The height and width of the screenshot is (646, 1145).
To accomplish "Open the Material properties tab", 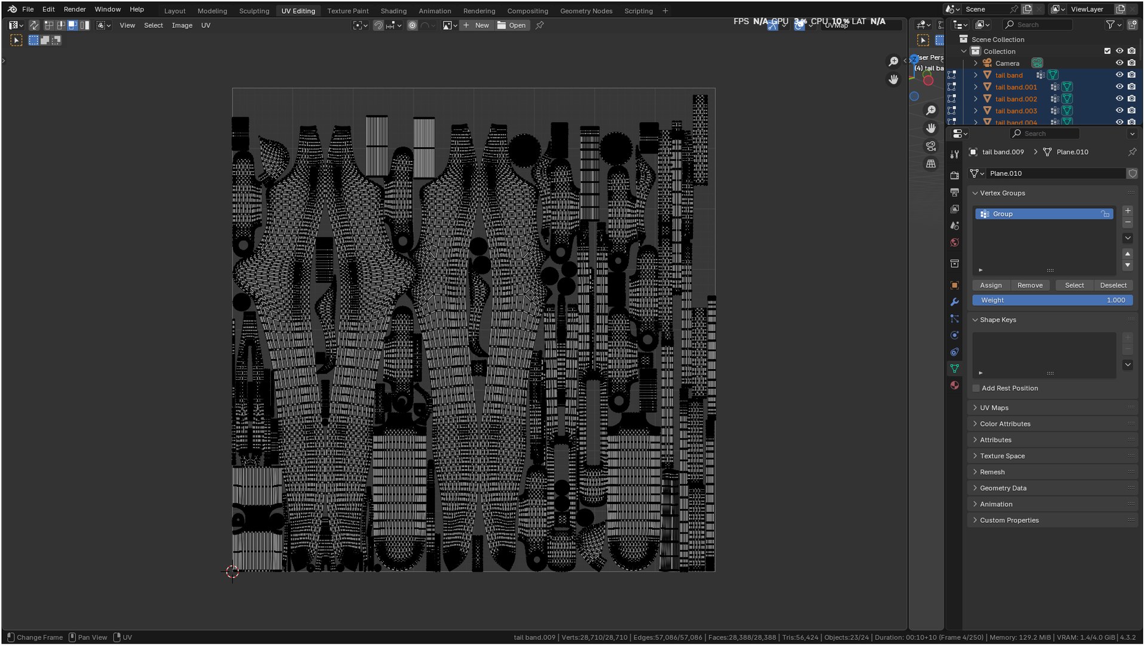I will click(x=954, y=386).
